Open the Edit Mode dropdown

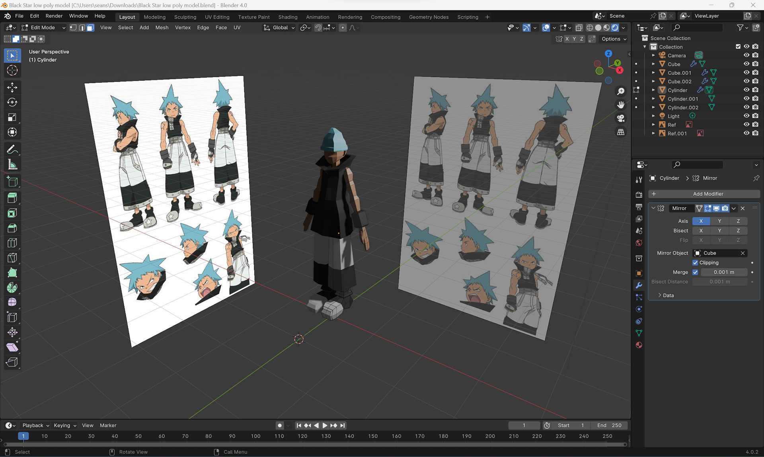pos(44,28)
